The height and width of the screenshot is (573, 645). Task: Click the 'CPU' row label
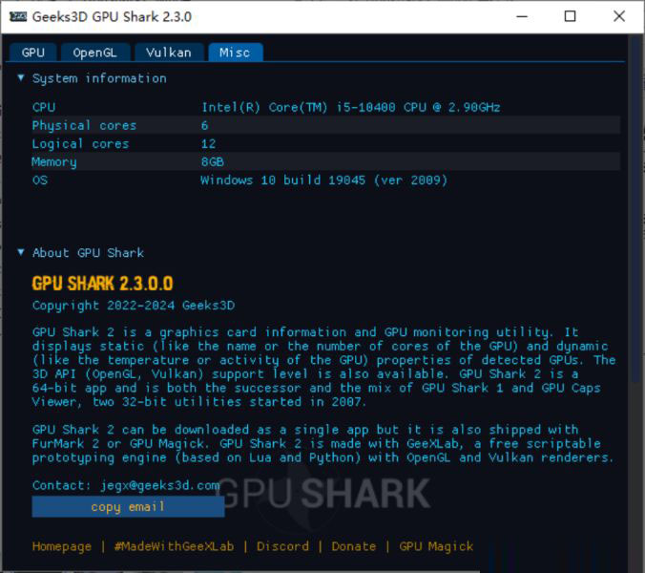44,107
